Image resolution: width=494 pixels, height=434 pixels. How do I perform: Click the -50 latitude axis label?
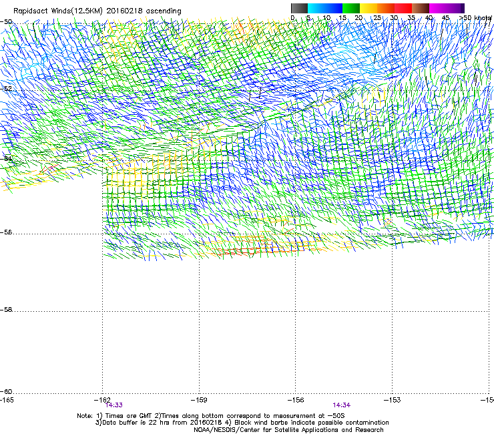click(6, 22)
